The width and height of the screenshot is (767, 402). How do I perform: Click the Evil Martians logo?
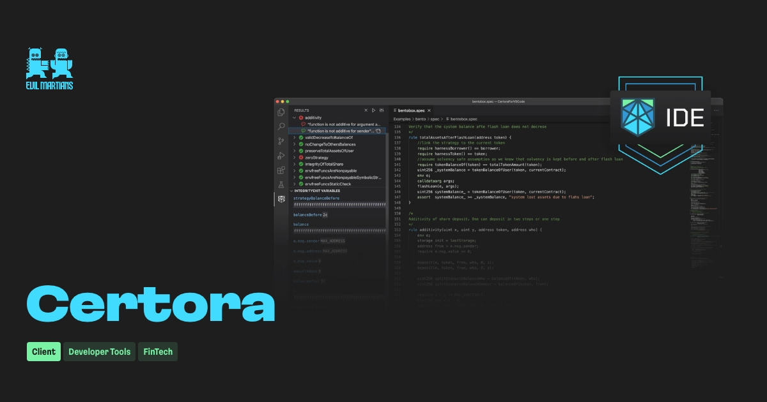coord(49,68)
